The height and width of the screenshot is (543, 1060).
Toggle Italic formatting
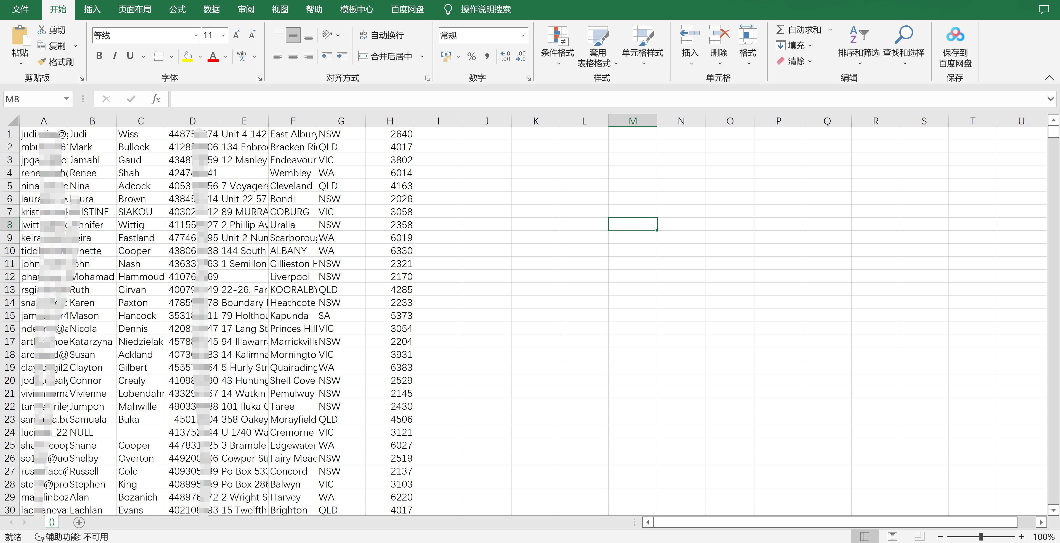[115, 56]
